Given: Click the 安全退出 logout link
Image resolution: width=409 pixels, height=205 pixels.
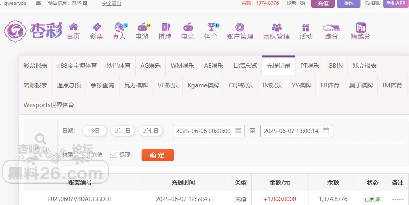Looking at the screenshot, I should pyautogui.click(x=112, y=4).
